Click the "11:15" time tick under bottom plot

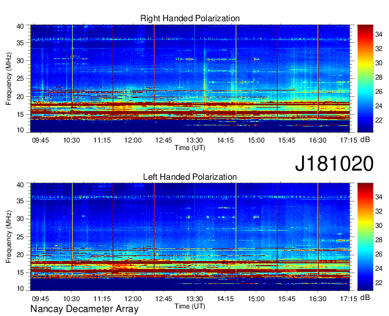coord(102,299)
